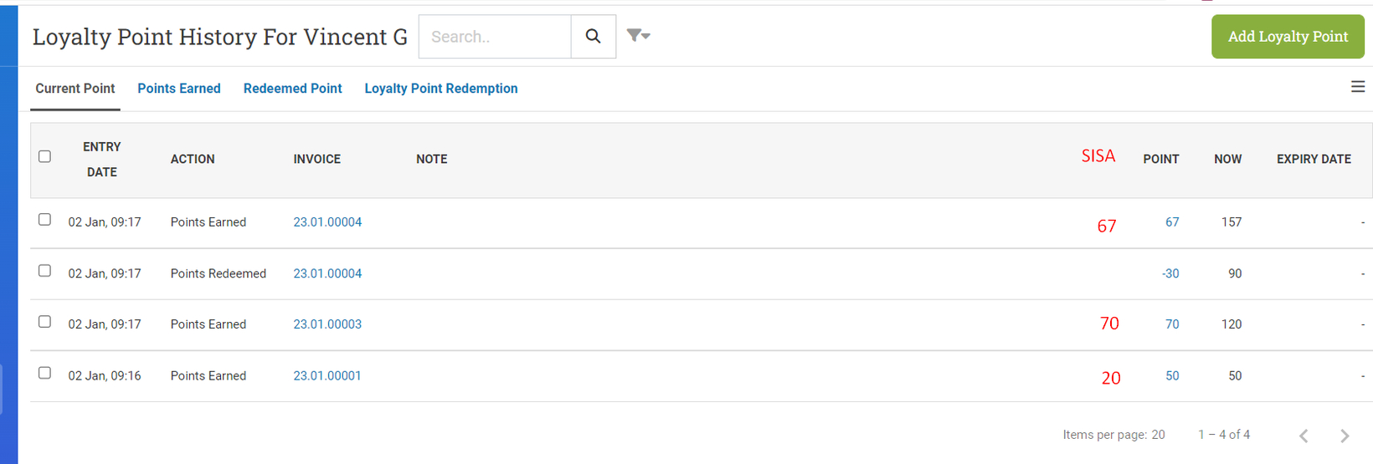Screen dimensions: 1373x464
Task: Click the Add Loyalty Point button
Action: click(1288, 37)
